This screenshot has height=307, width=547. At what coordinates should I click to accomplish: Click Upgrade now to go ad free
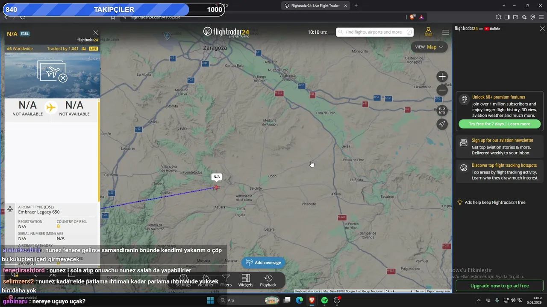(500, 286)
